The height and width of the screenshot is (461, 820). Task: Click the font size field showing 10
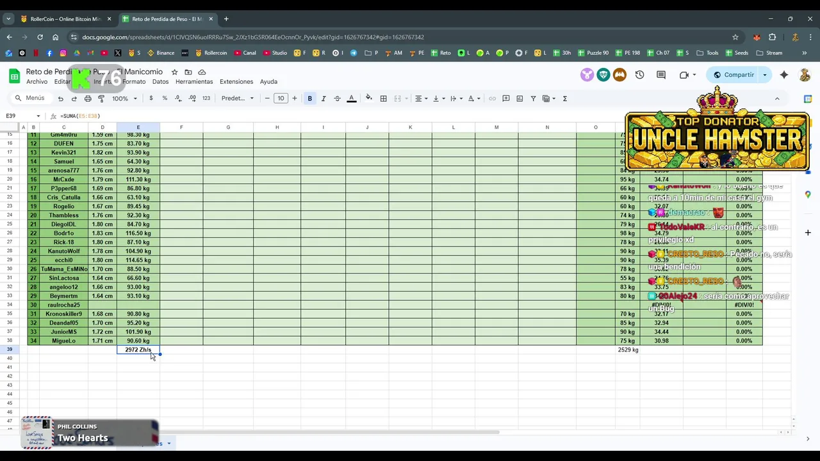point(281,99)
